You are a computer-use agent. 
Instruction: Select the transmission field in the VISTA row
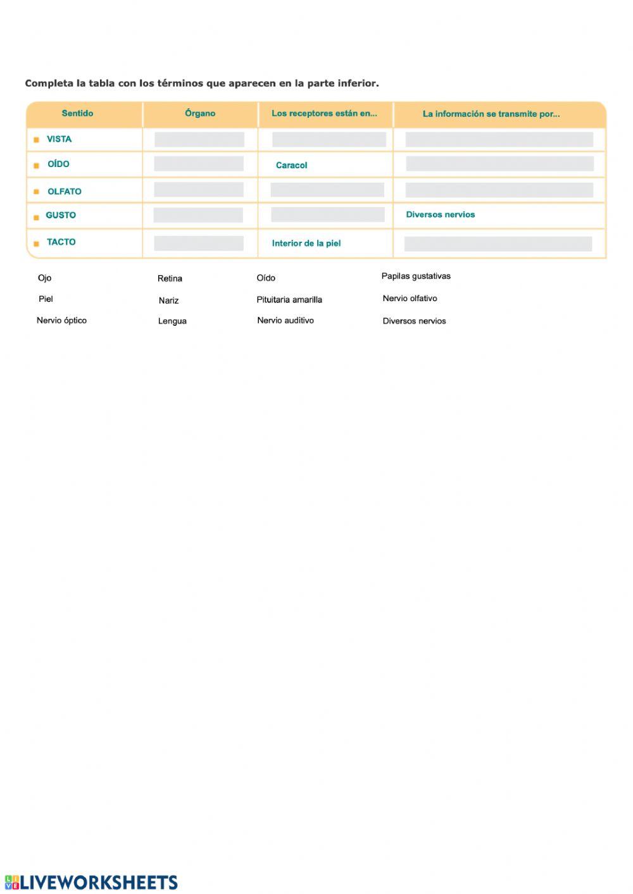[x=499, y=140]
